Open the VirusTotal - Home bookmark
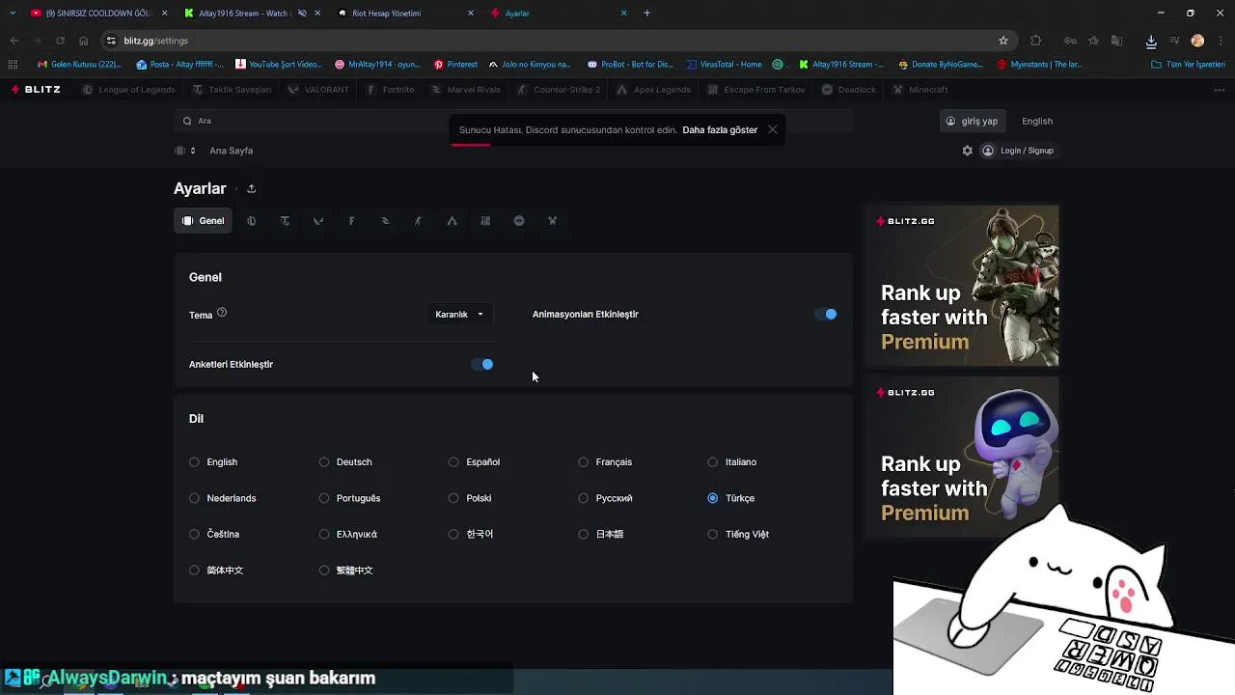This screenshot has height=695, width=1235. (724, 65)
